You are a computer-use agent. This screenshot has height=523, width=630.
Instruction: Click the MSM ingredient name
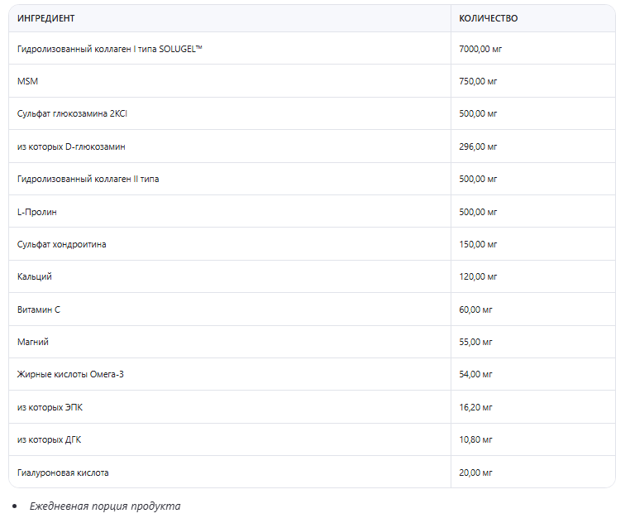[27, 81]
